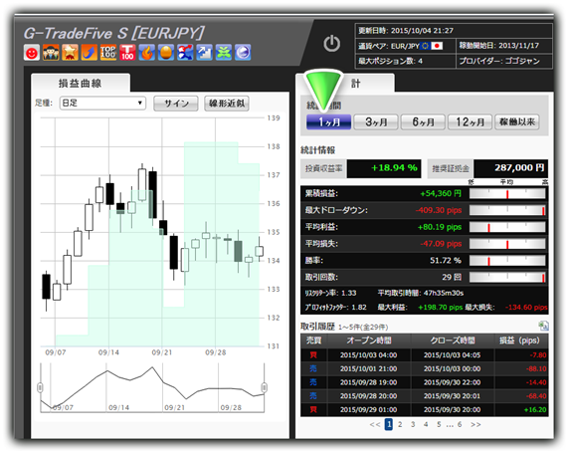
Task: Click the red T 100 badge icon
Action: point(127,53)
